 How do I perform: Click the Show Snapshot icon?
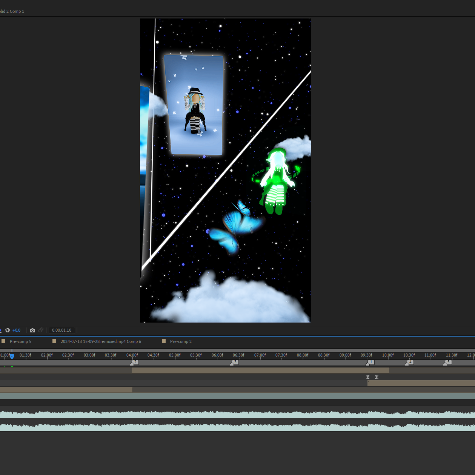coord(41,330)
